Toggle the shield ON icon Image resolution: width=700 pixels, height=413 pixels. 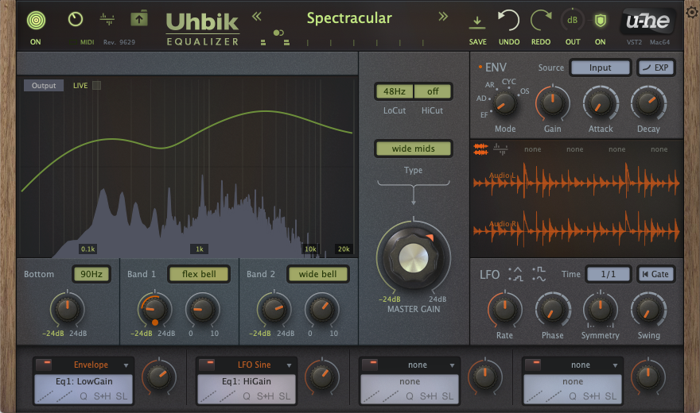tap(601, 20)
